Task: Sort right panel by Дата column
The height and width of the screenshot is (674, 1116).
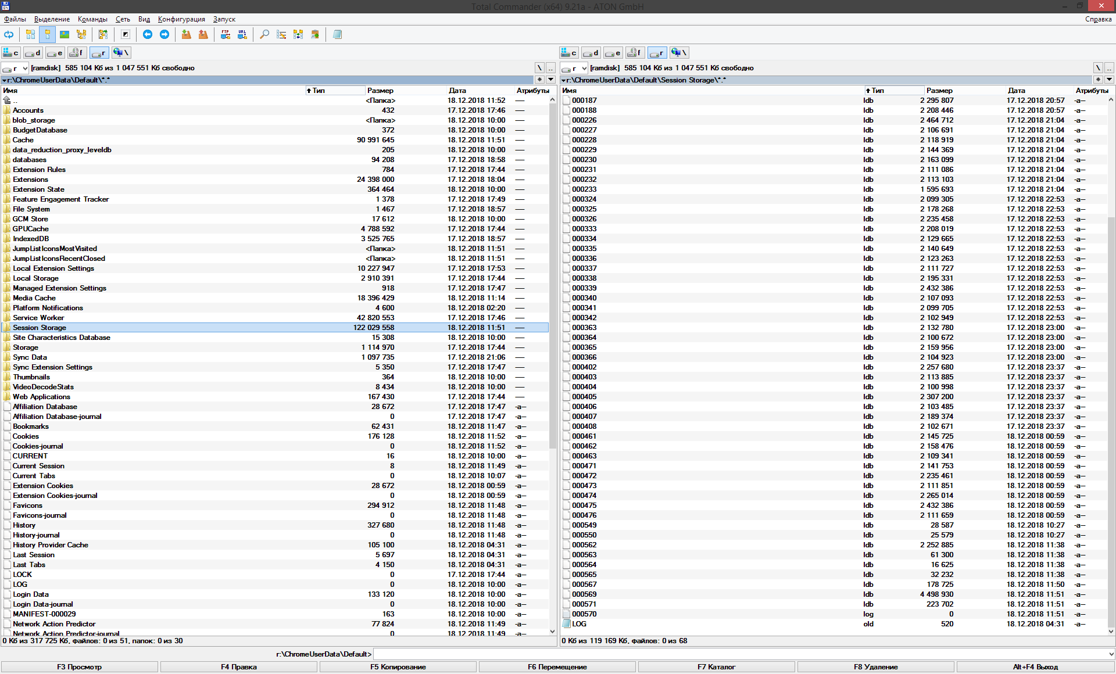Action: click(1040, 91)
